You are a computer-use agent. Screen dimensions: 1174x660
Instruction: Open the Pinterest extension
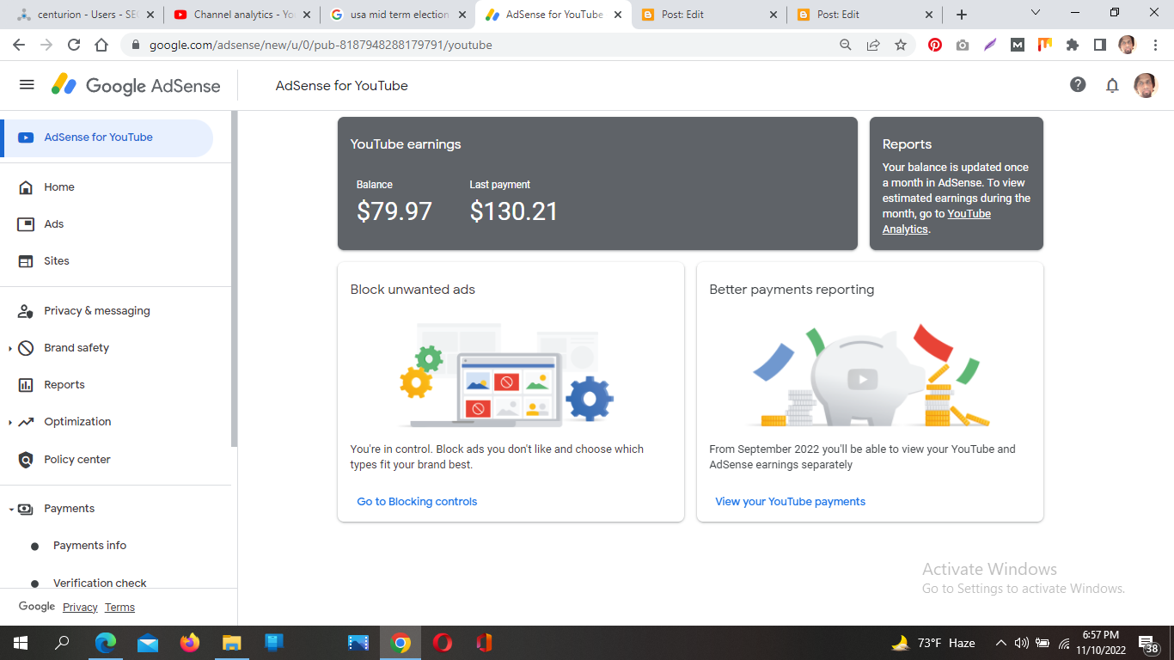[x=935, y=45]
